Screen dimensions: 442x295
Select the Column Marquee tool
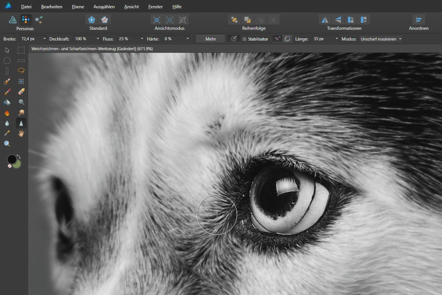pyautogui.click(x=7, y=71)
